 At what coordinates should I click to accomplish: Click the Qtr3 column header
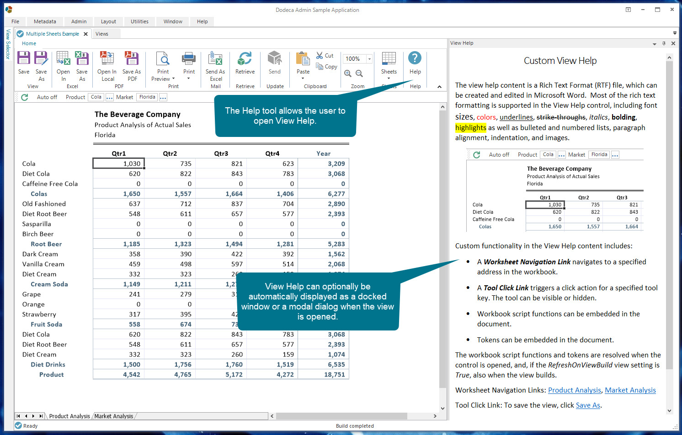pos(221,154)
